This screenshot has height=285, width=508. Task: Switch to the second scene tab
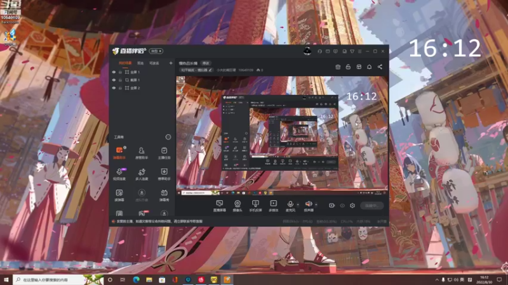(x=140, y=63)
